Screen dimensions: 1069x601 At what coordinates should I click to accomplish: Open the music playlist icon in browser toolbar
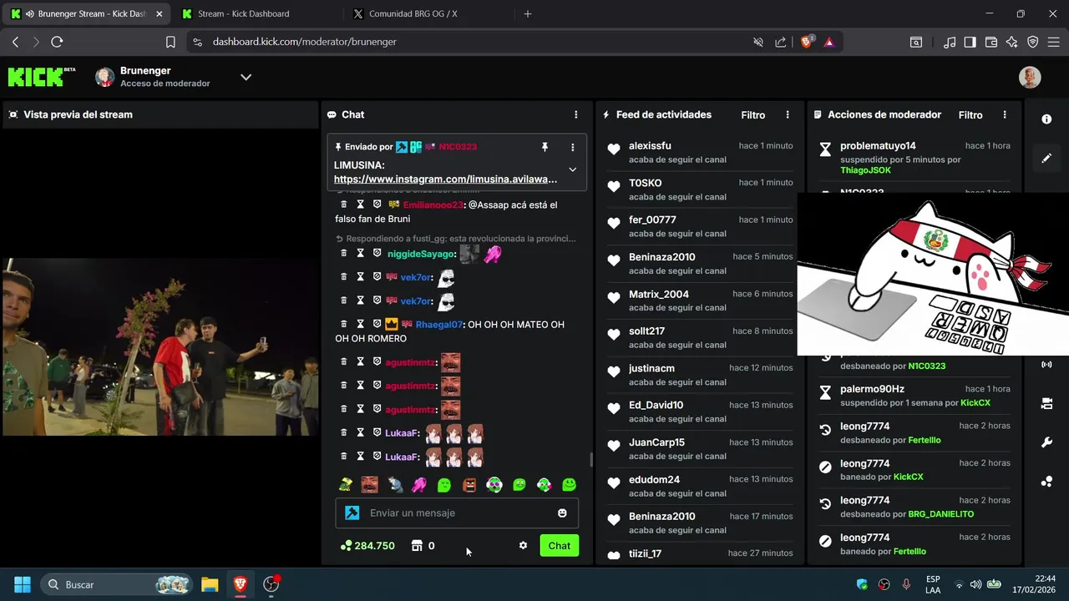point(950,42)
